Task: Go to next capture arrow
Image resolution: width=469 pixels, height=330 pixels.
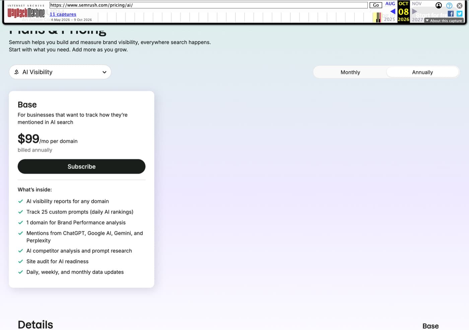Action: (x=414, y=11)
